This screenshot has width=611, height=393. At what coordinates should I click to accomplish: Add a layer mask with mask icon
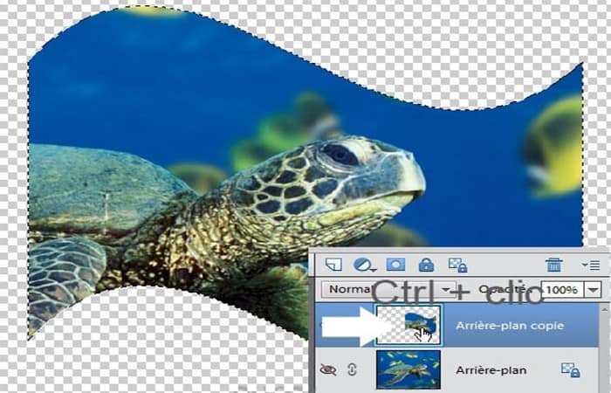pyautogui.click(x=395, y=265)
